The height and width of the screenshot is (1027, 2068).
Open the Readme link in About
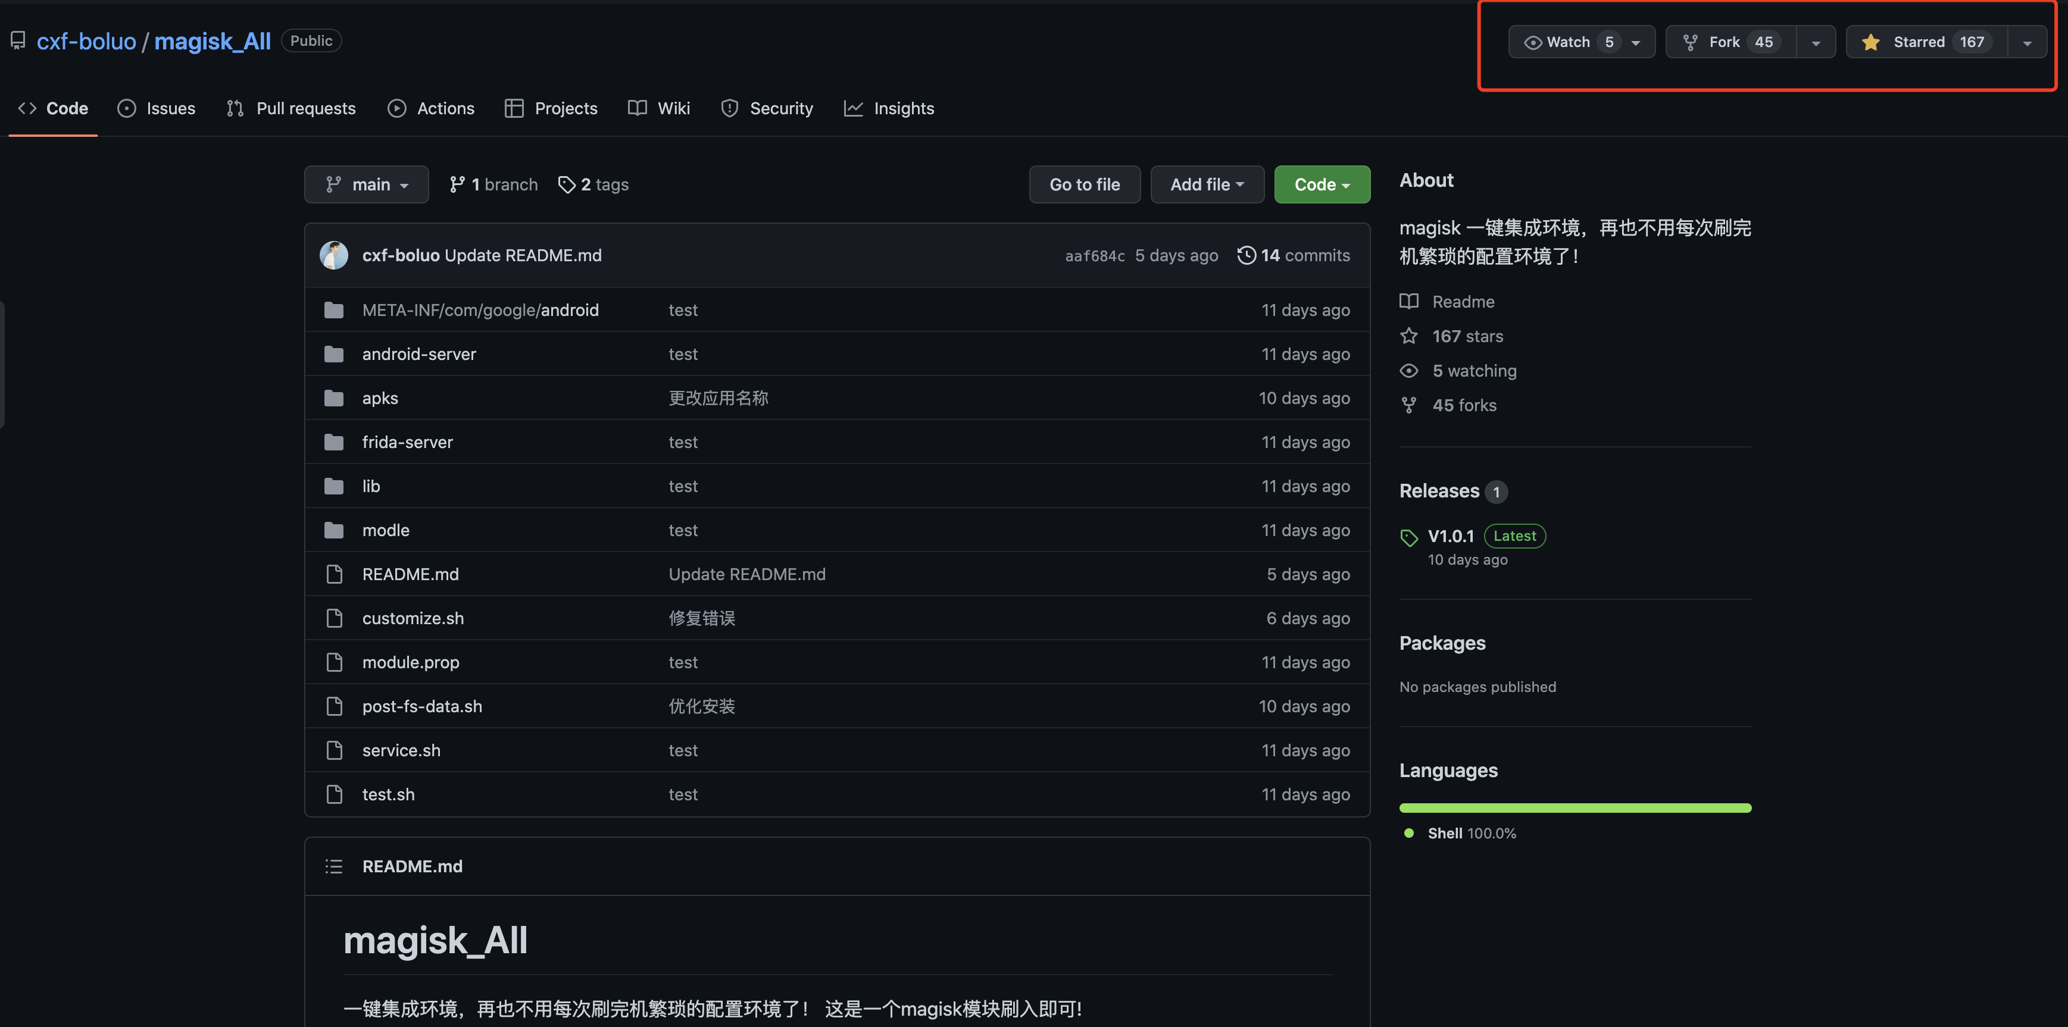pyautogui.click(x=1464, y=302)
